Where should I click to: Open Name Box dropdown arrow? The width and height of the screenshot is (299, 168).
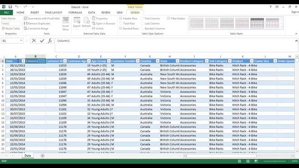tap(21, 41)
